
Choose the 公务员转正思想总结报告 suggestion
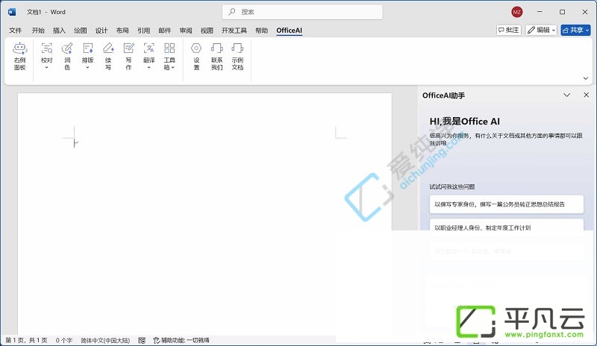(507, 204)
